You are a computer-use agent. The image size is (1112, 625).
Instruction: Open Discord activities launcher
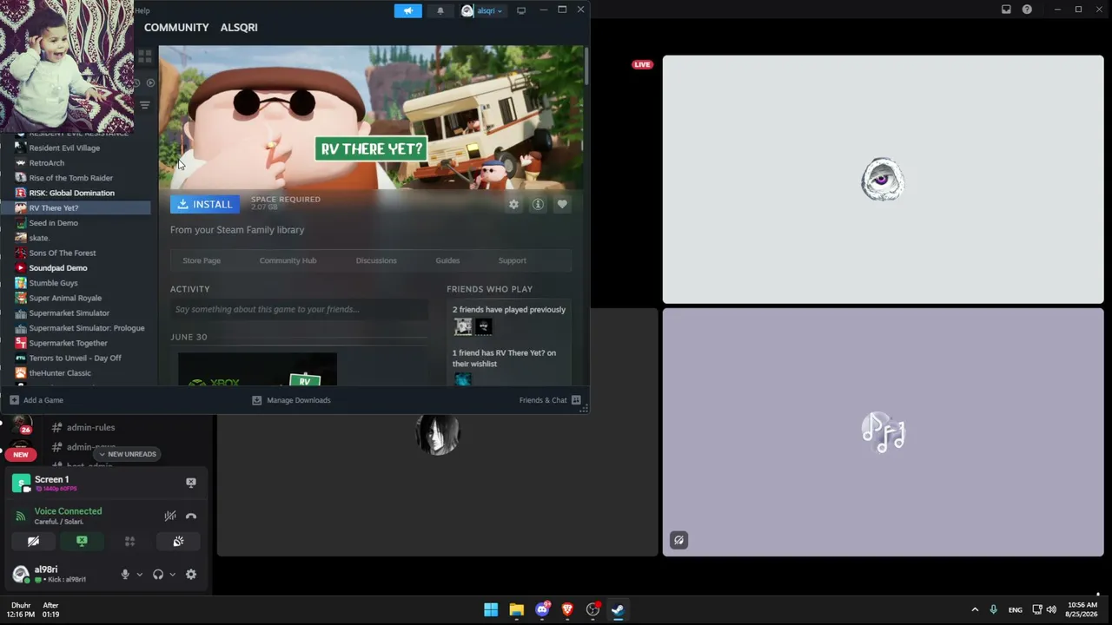point(129,542)
